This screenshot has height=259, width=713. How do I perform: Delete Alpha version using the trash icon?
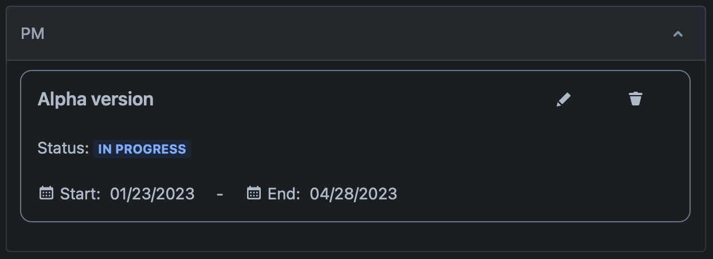tap(636, 99)
